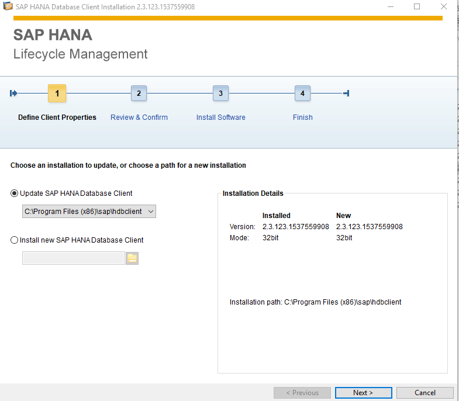Viewport: 459px width, 401px height.
Task: Click the step 2 roadmap box
Action: tap(139, 94)
